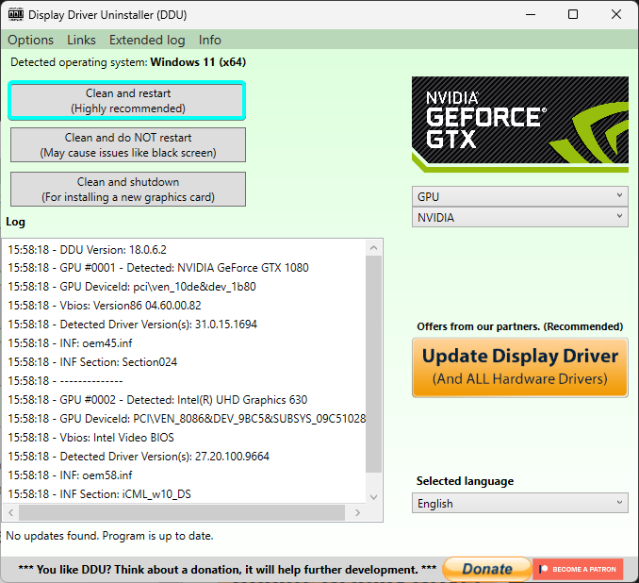Click log line INF: oem45.inf
639x583 pixels.
point(70,343)
